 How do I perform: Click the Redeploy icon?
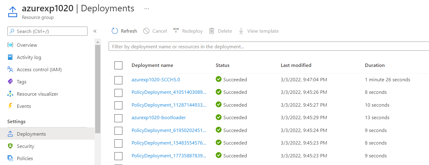176,31
